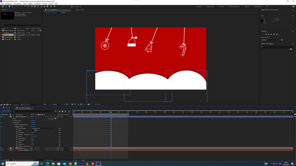Expand the Transformieren property group

[x=11, y=120]
